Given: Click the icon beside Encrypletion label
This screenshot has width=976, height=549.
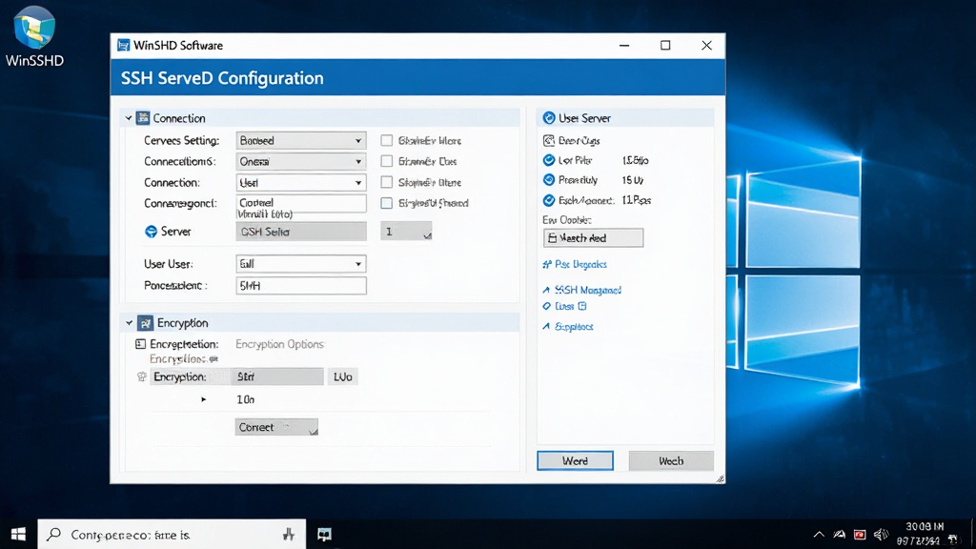Looking at the screenshot, I should tap(141, 344).
